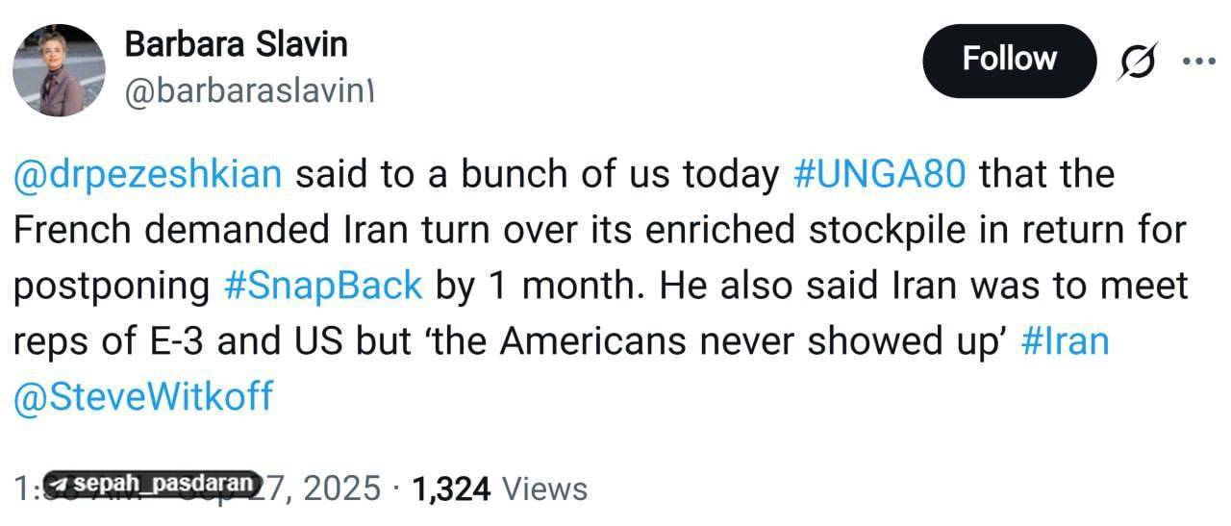The image size is (1231, 526).
Task: Visit the @SteveWitkoff mention
Action: [143, 397]
